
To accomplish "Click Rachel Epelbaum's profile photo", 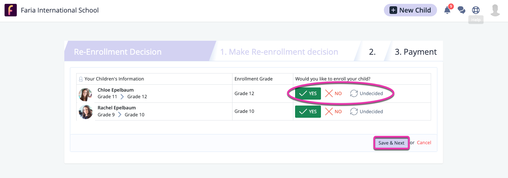I will click(x=85, y=112).
